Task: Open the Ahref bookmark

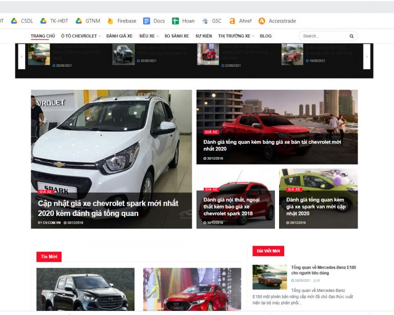Action: [240, 21]
